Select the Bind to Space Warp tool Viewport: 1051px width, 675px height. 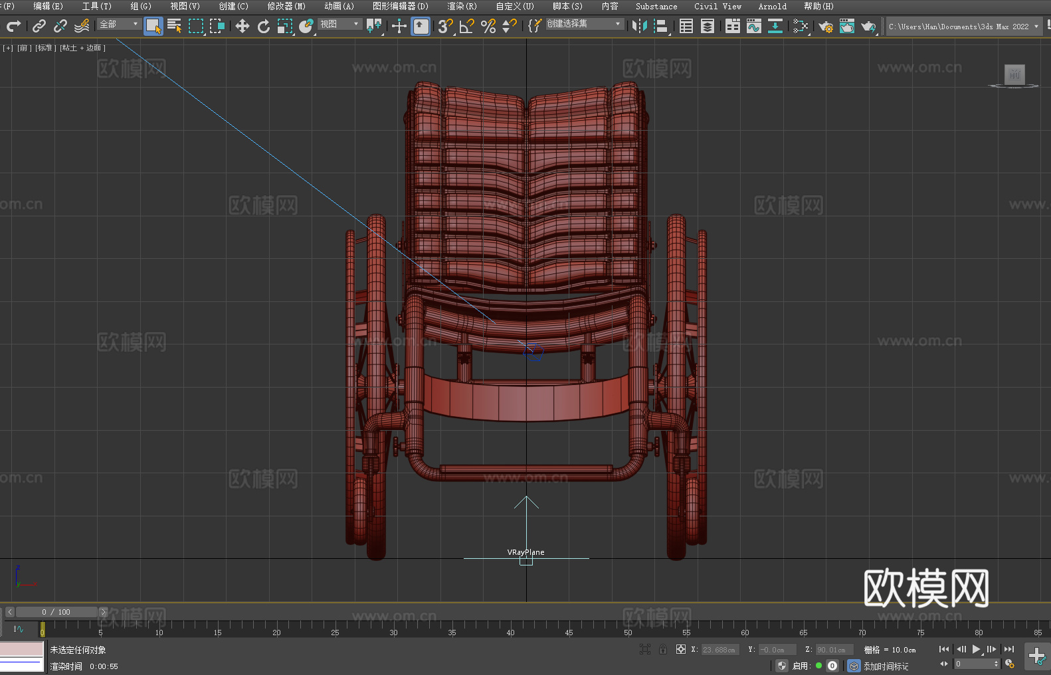tap(82, 27)
